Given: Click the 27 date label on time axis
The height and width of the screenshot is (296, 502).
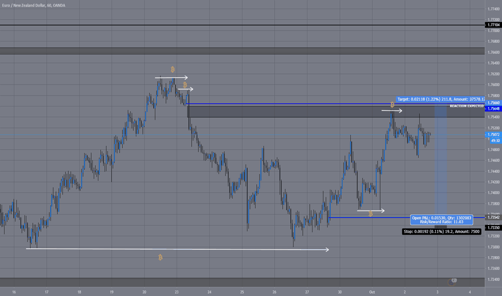Looking at the screenshot, I should coord(307,292).
